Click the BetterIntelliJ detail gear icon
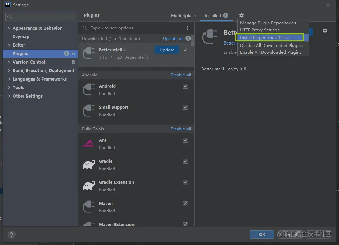The image size is (339, 245). tap(325, 31)
